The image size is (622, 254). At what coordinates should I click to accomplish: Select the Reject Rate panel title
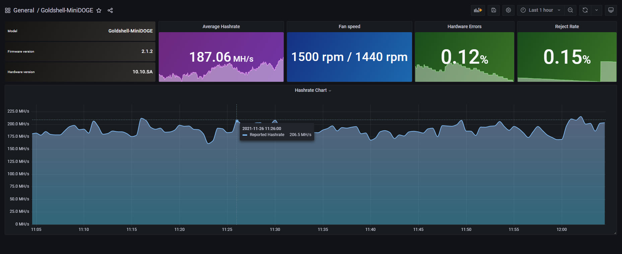(x=567, y=26)
